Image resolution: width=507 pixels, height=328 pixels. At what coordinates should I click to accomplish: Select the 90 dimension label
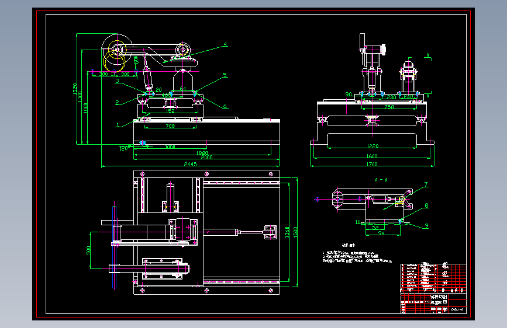(349, 95)
